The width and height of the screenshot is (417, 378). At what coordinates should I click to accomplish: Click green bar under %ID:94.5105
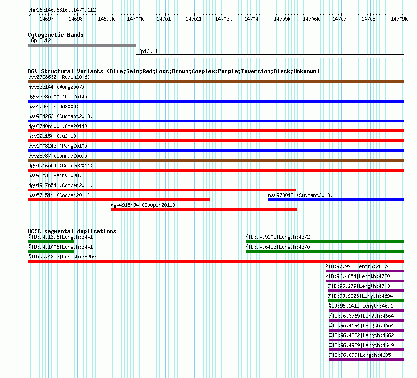[325, 242]
